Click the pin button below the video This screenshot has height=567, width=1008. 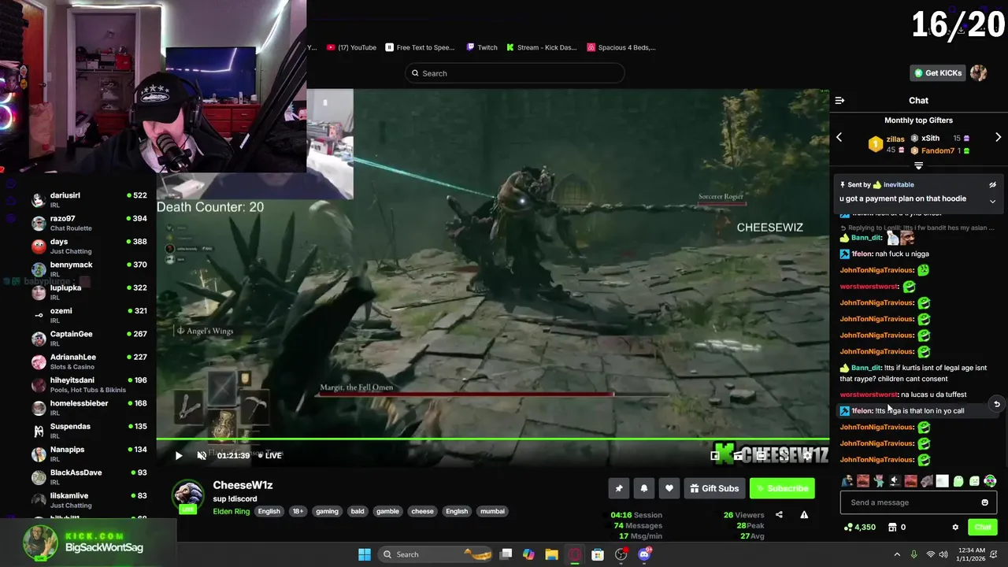coord(619,488)
